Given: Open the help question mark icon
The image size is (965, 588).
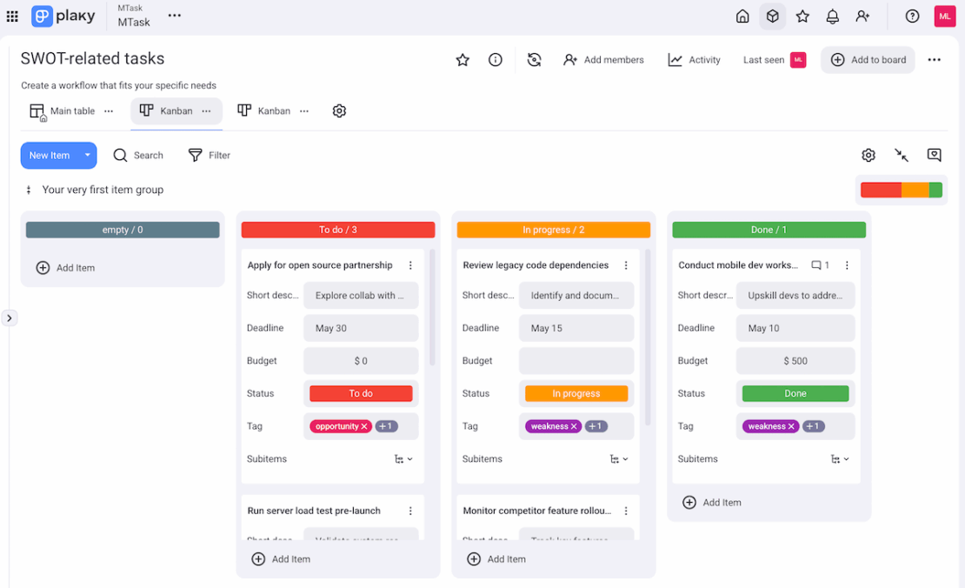Looking at the screenshot, I should 912,16.
